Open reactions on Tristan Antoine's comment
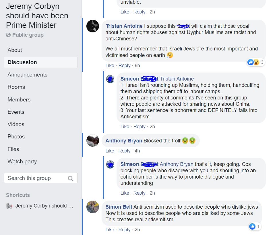The image size is (279, 235). 255,62
